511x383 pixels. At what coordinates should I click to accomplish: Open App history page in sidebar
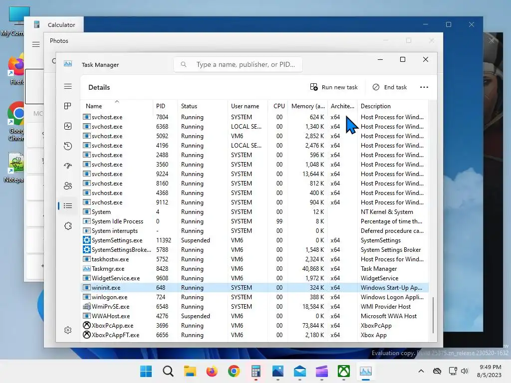tap(68, 146)
